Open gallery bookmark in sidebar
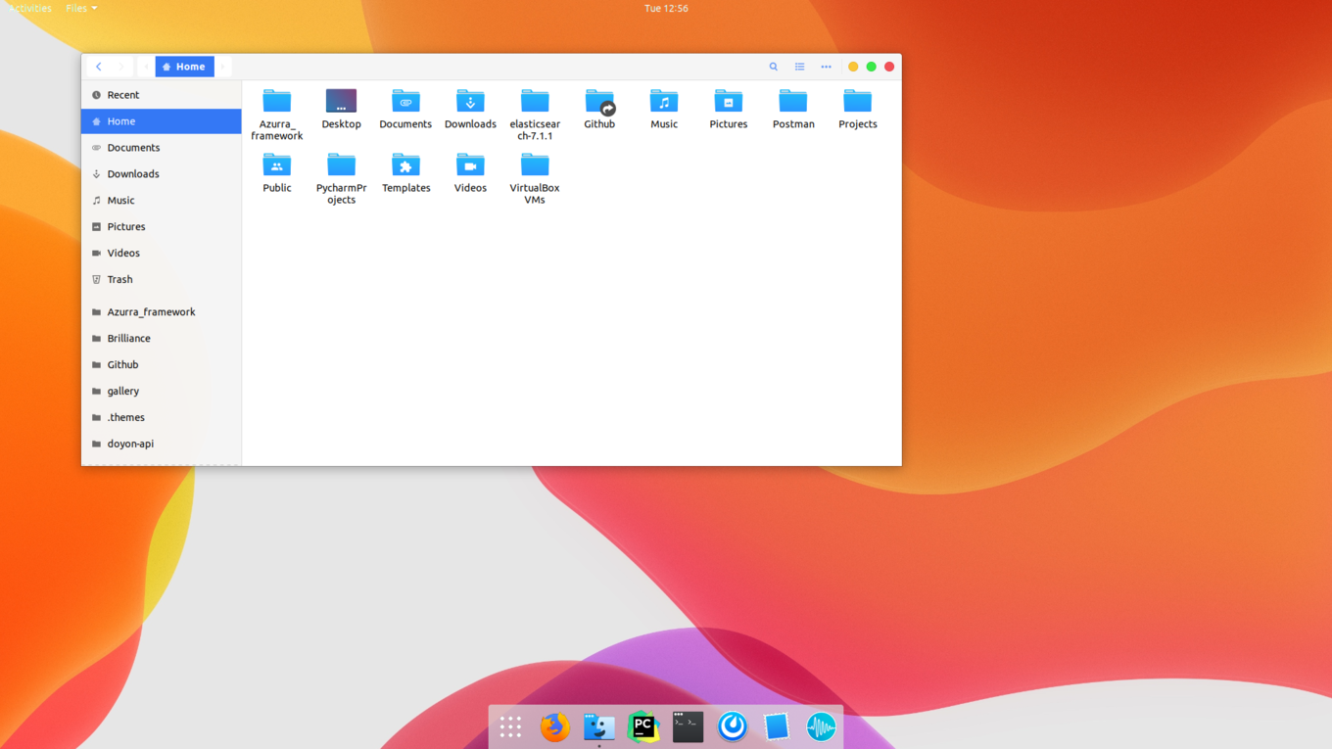 pos(162,392)
